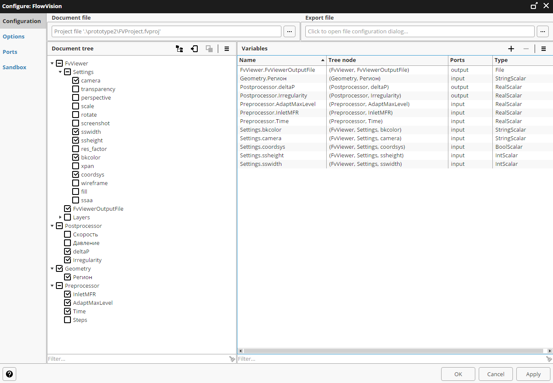Viewport: 553px width, 383px height.
Task: Select the Settings.bkcolor variable row
Action: [x=395, y=130]
